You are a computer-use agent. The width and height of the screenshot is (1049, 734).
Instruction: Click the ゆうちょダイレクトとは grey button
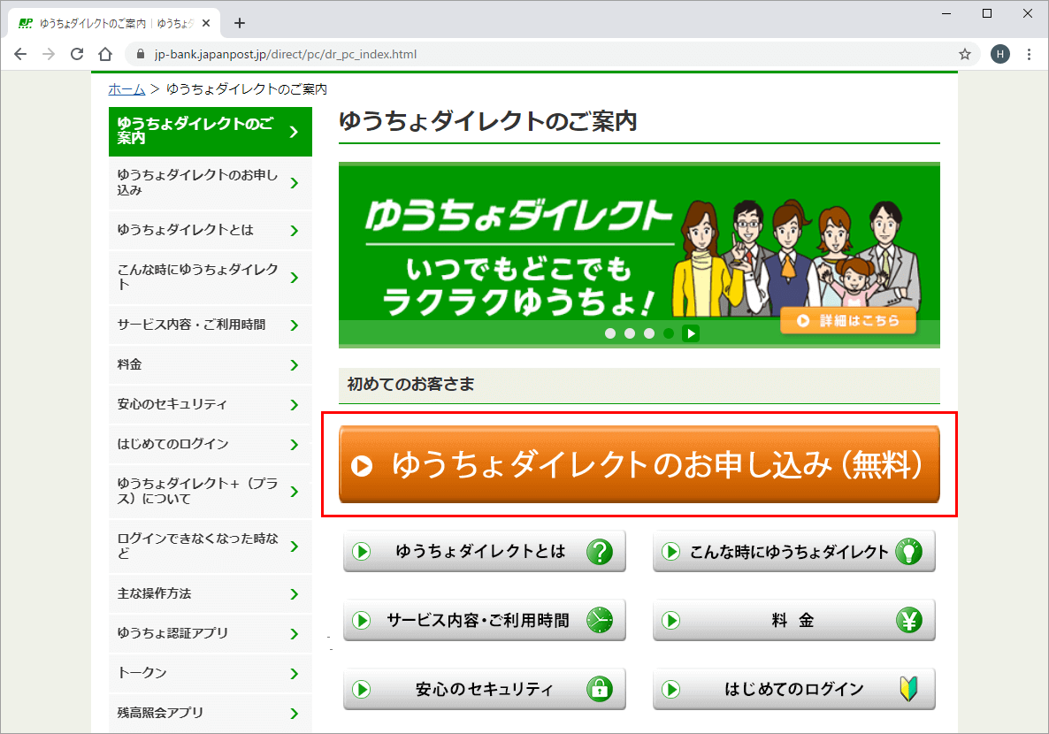[x=485, y=551]
